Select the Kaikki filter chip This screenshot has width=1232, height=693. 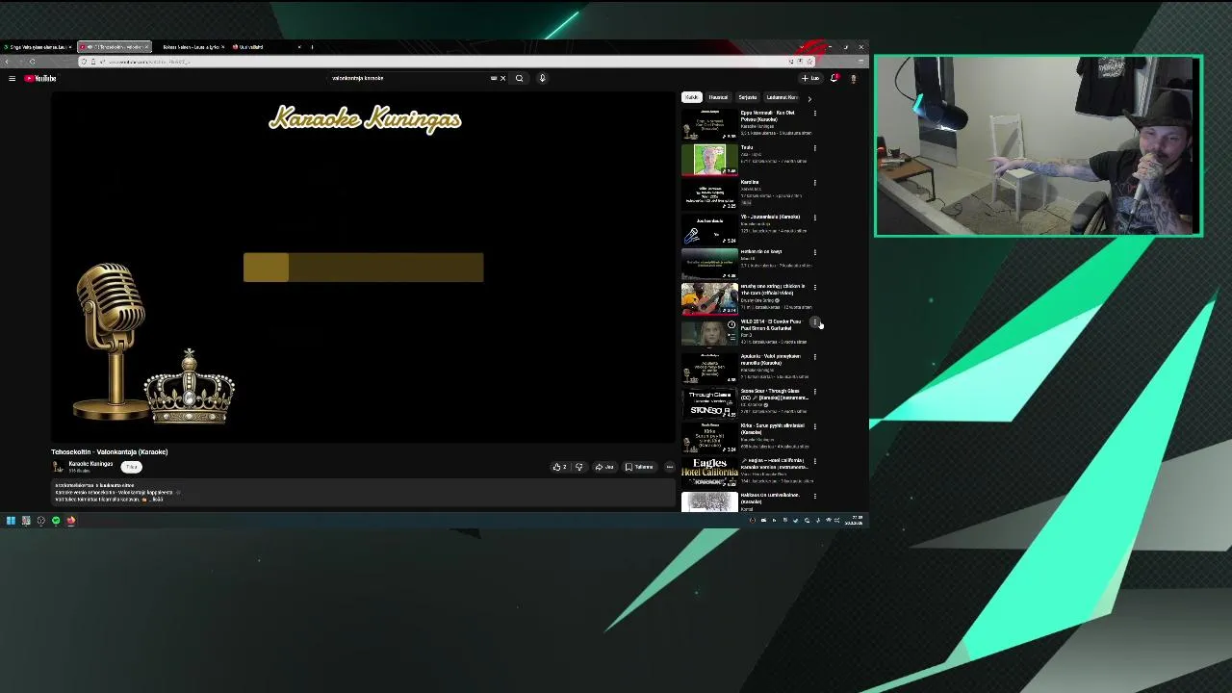pos(691,97)
